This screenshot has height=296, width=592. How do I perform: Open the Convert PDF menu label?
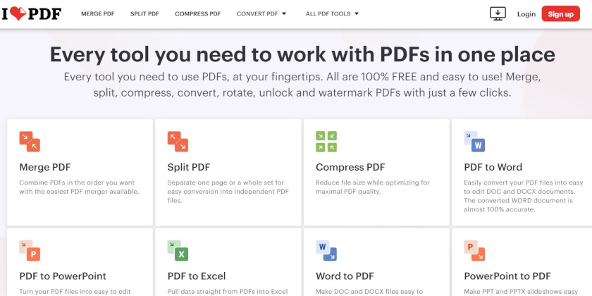(257, 13)
